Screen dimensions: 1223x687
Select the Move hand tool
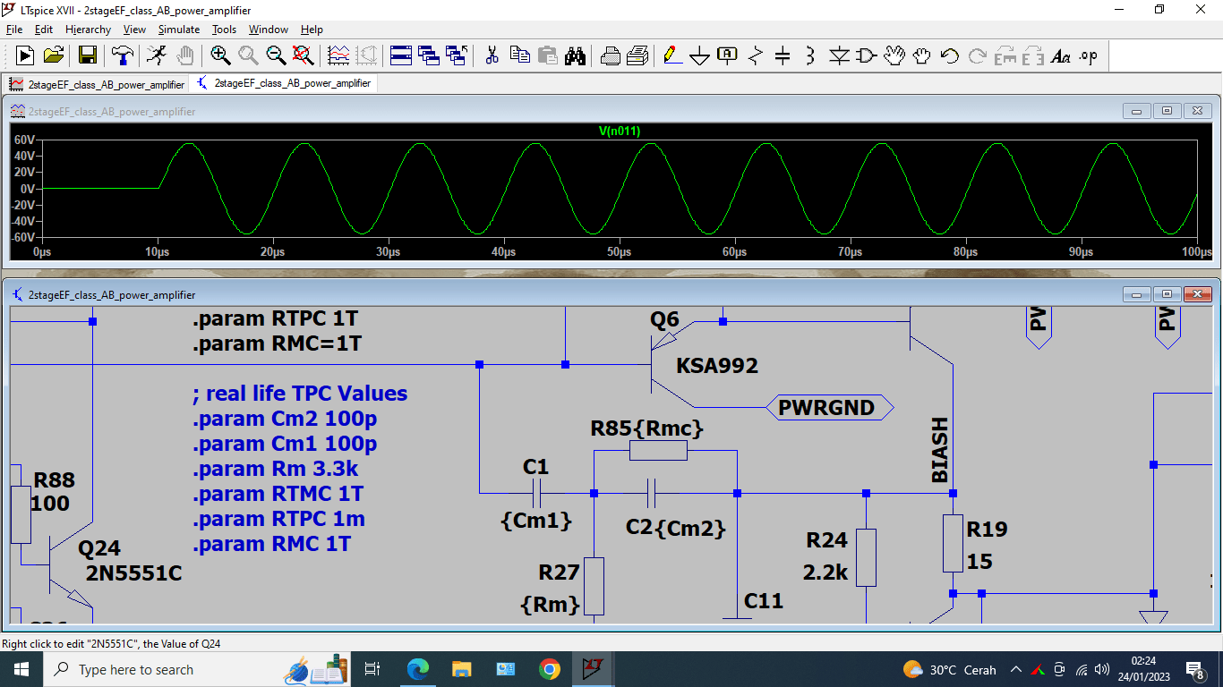tap(894, 55)
